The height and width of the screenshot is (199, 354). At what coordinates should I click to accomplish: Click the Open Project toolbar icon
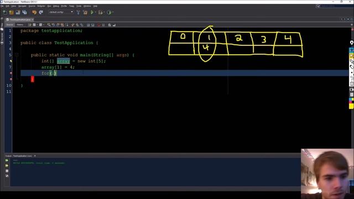click(x=18, y=12)
